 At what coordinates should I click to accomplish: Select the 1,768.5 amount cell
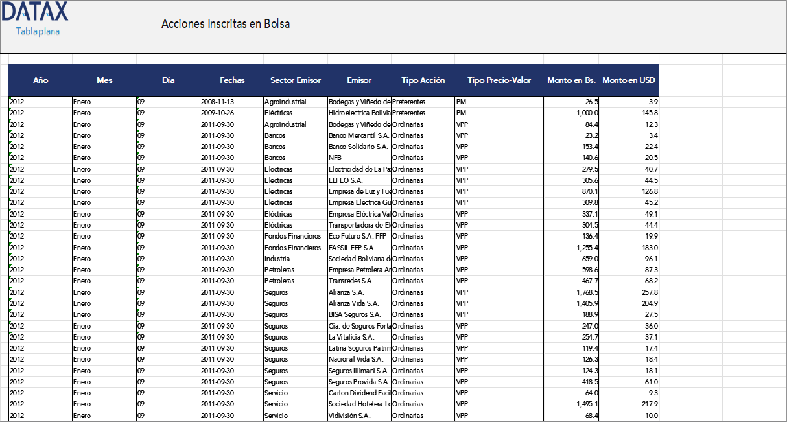(572, 292)
